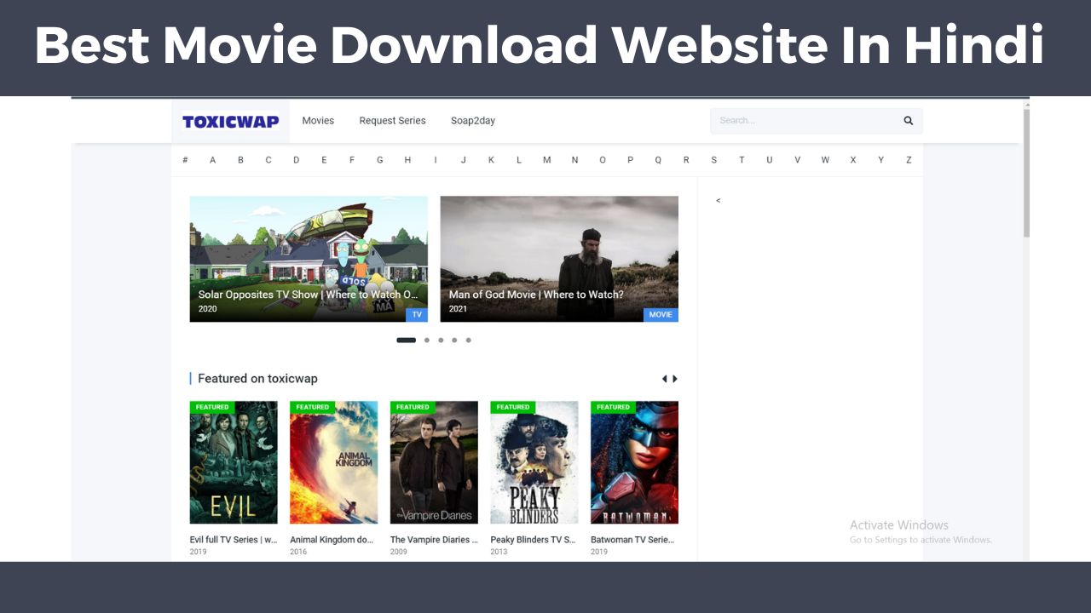Click the right arrow in Featured section

click(x=675, y=378)
